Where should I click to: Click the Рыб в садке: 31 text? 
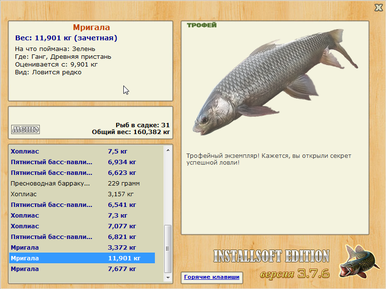pyautogui.click(x=143, y=125)
